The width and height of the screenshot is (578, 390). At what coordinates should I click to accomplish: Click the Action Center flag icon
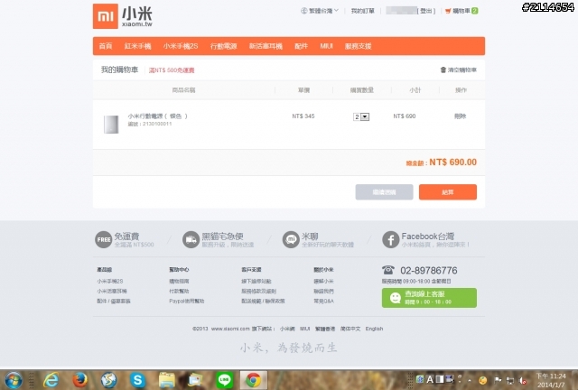(x=498, y=380)
